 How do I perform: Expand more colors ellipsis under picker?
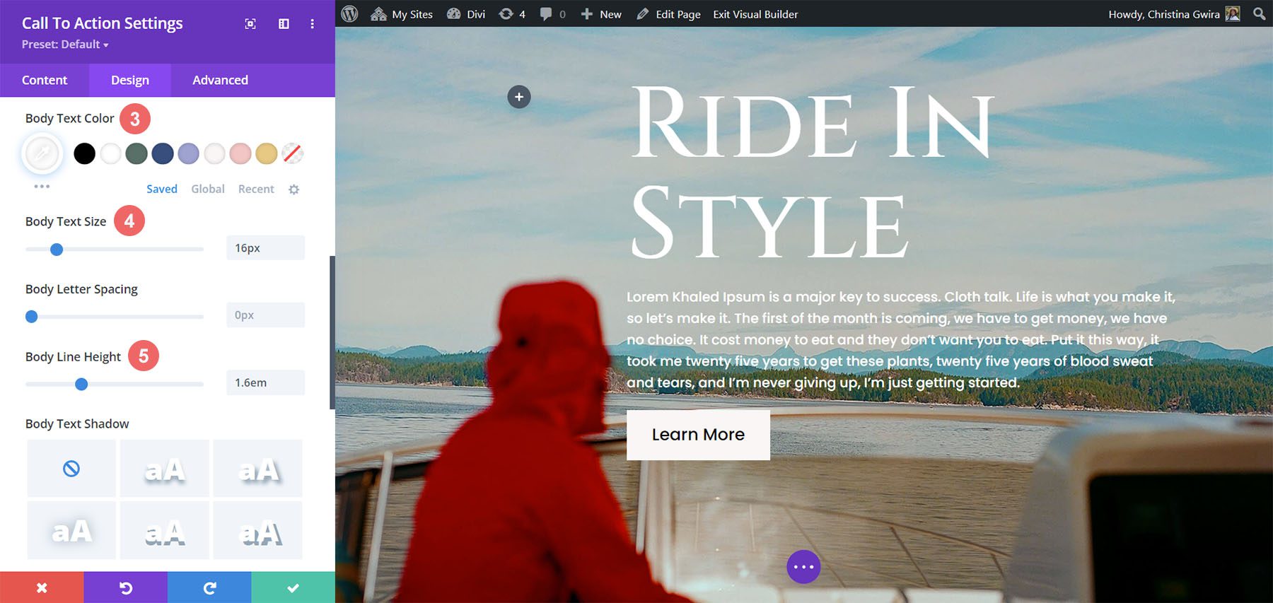tap(42, 187)
